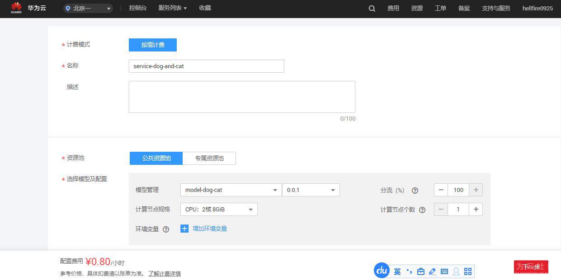The height and width of the screenshot is (280, 561).
Task: Open the model-dog-cat model dropdown
Action: click(x=231, y=190)
